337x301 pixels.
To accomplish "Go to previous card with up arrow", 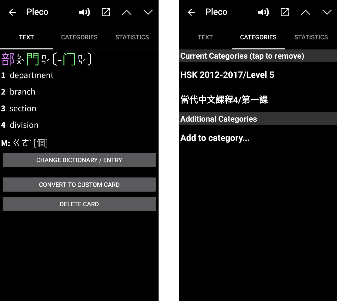I will pos(127,12).
